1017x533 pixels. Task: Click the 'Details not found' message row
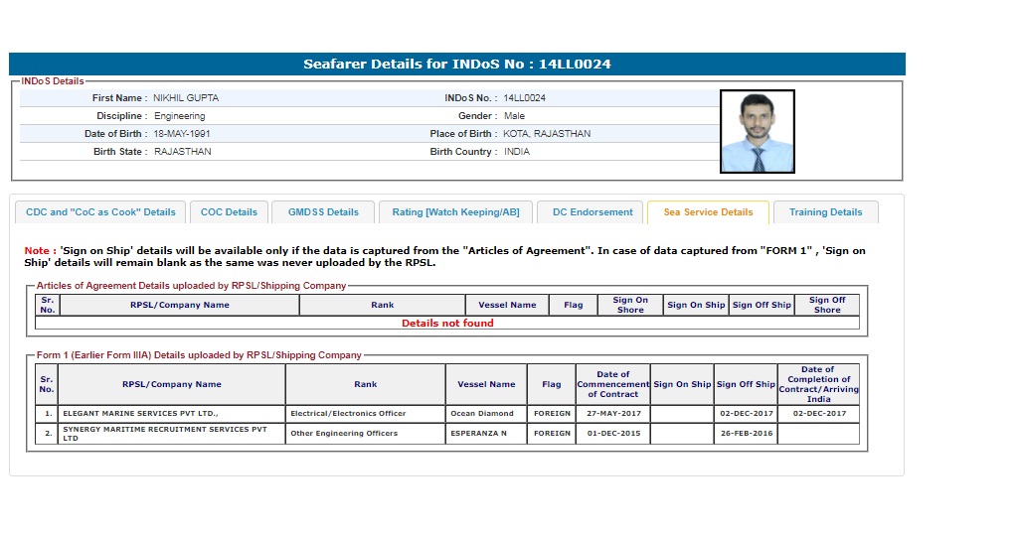pos(447,324)
